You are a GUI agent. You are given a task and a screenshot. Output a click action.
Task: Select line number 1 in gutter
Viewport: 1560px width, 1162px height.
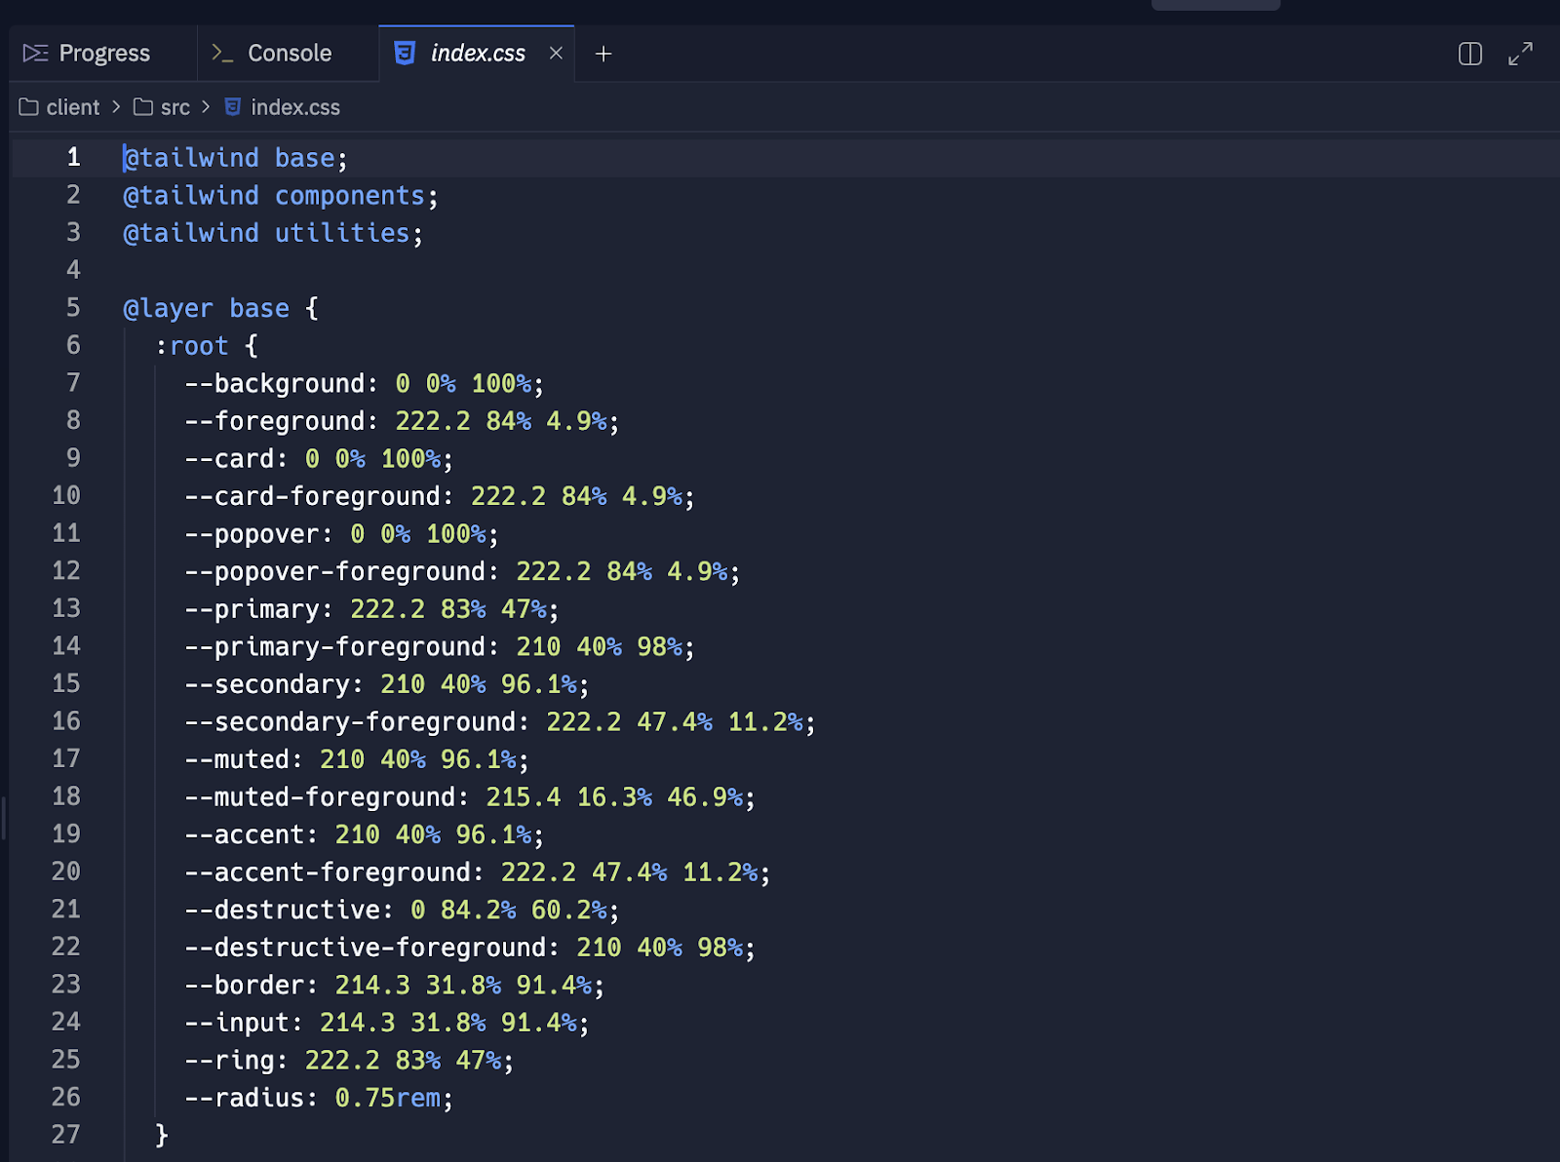[x=73, y=158]
